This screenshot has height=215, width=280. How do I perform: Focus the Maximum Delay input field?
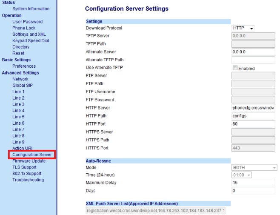[253, 183]
